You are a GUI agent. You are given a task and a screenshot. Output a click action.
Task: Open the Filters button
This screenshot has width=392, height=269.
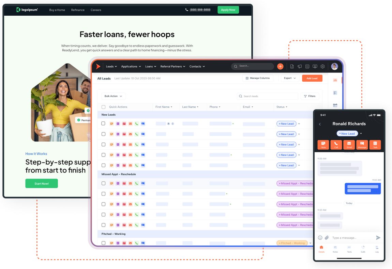(x=310, y=96)
